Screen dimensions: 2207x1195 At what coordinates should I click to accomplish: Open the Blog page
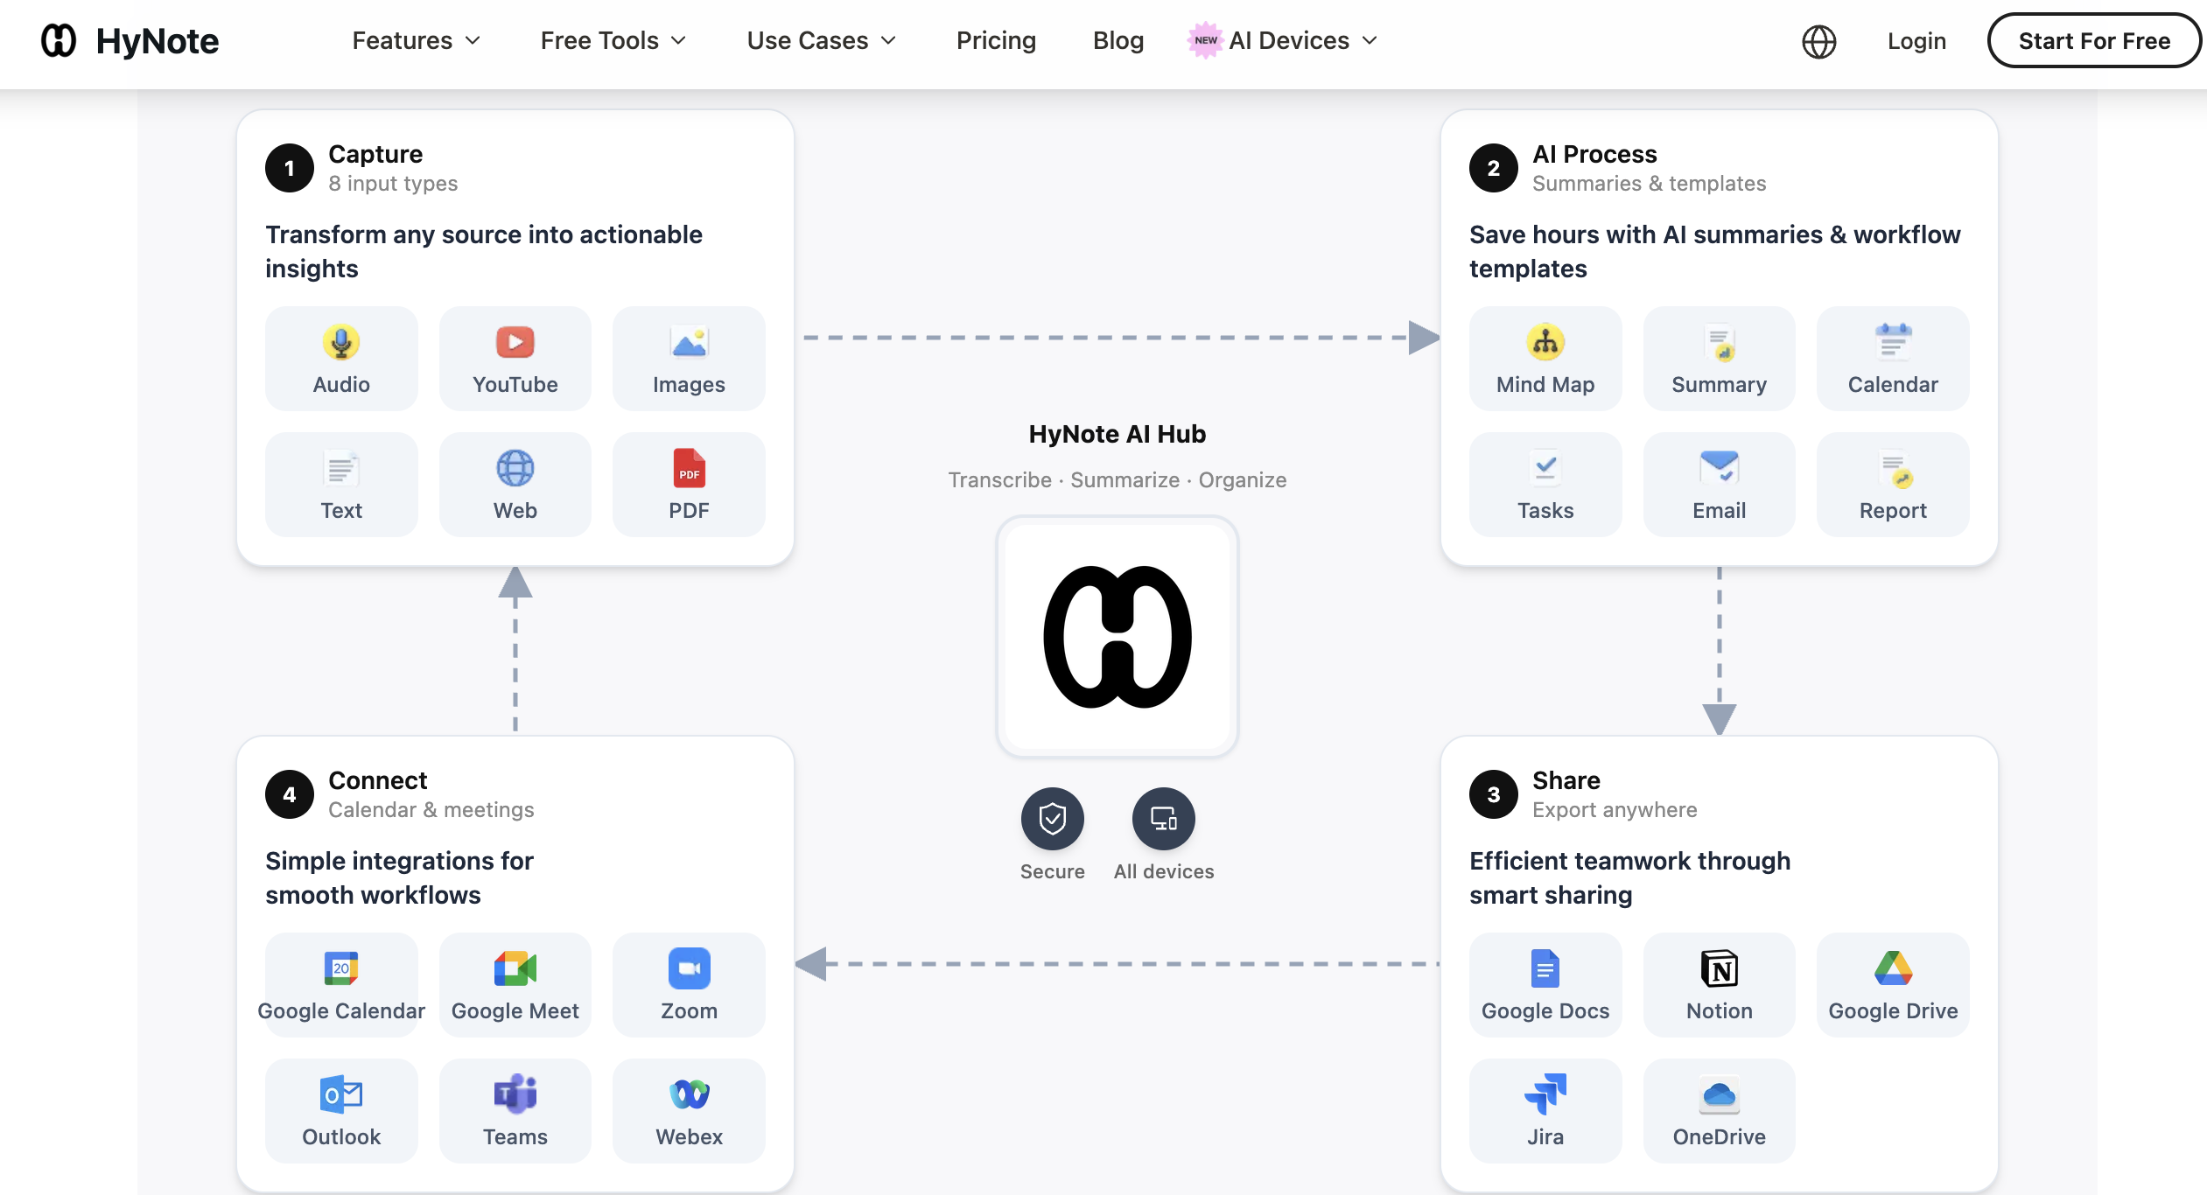tap(1118, 41)
